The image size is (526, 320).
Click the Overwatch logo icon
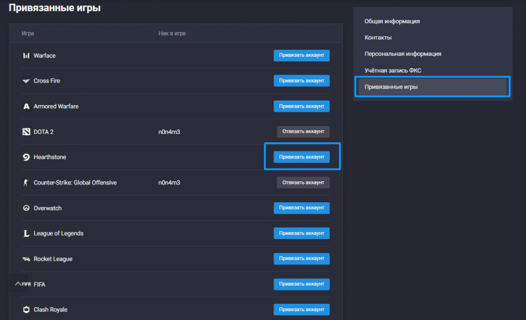26,208
